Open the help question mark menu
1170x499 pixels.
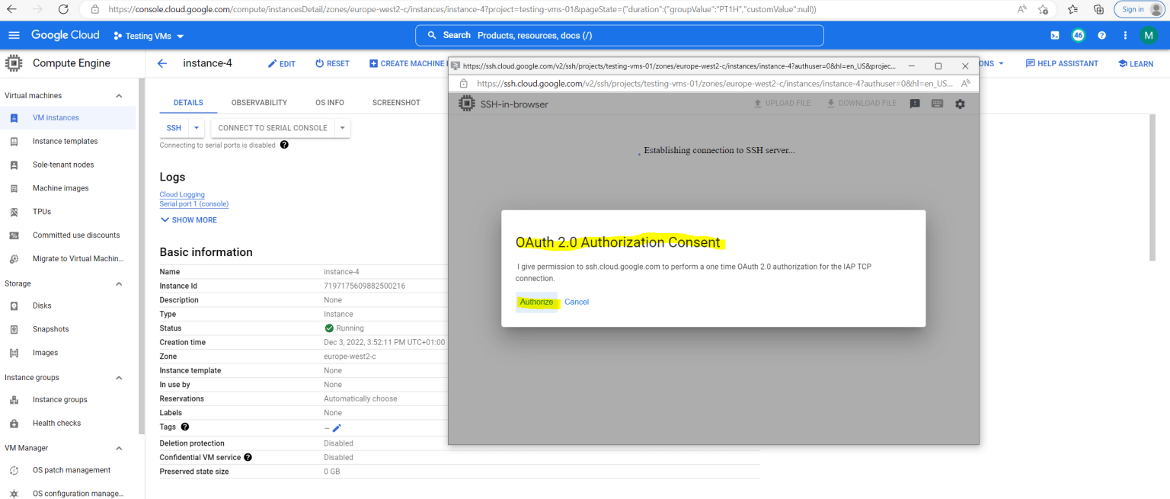click(1101, 35)
